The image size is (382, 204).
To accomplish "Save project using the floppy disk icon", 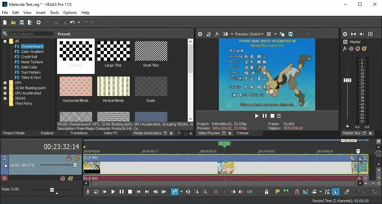I will pos(22,22).
